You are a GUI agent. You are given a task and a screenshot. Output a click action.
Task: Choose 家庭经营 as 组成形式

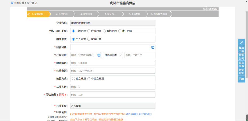(89, 39)
